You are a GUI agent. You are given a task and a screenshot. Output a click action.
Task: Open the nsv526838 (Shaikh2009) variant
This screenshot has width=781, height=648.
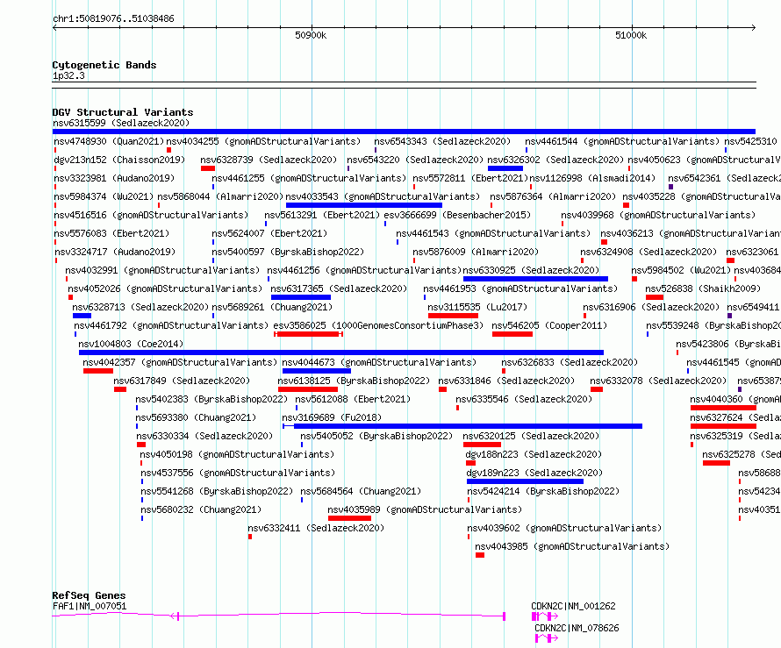[x=703, y=288]
